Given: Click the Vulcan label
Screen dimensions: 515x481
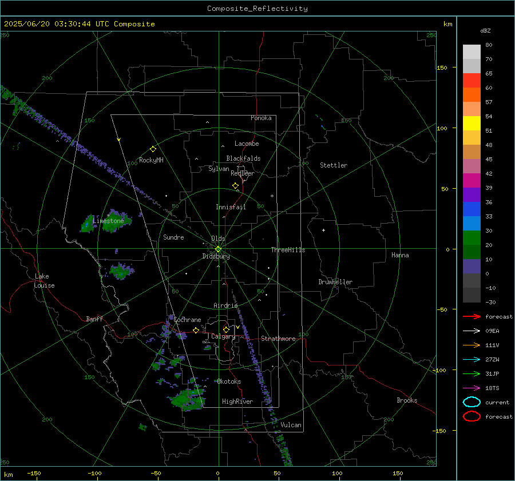Looking at the screenshot, I should click(291, 425).
